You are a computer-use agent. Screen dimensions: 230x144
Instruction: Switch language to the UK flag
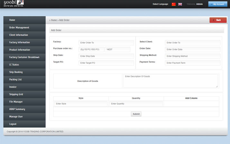[180, 4]
